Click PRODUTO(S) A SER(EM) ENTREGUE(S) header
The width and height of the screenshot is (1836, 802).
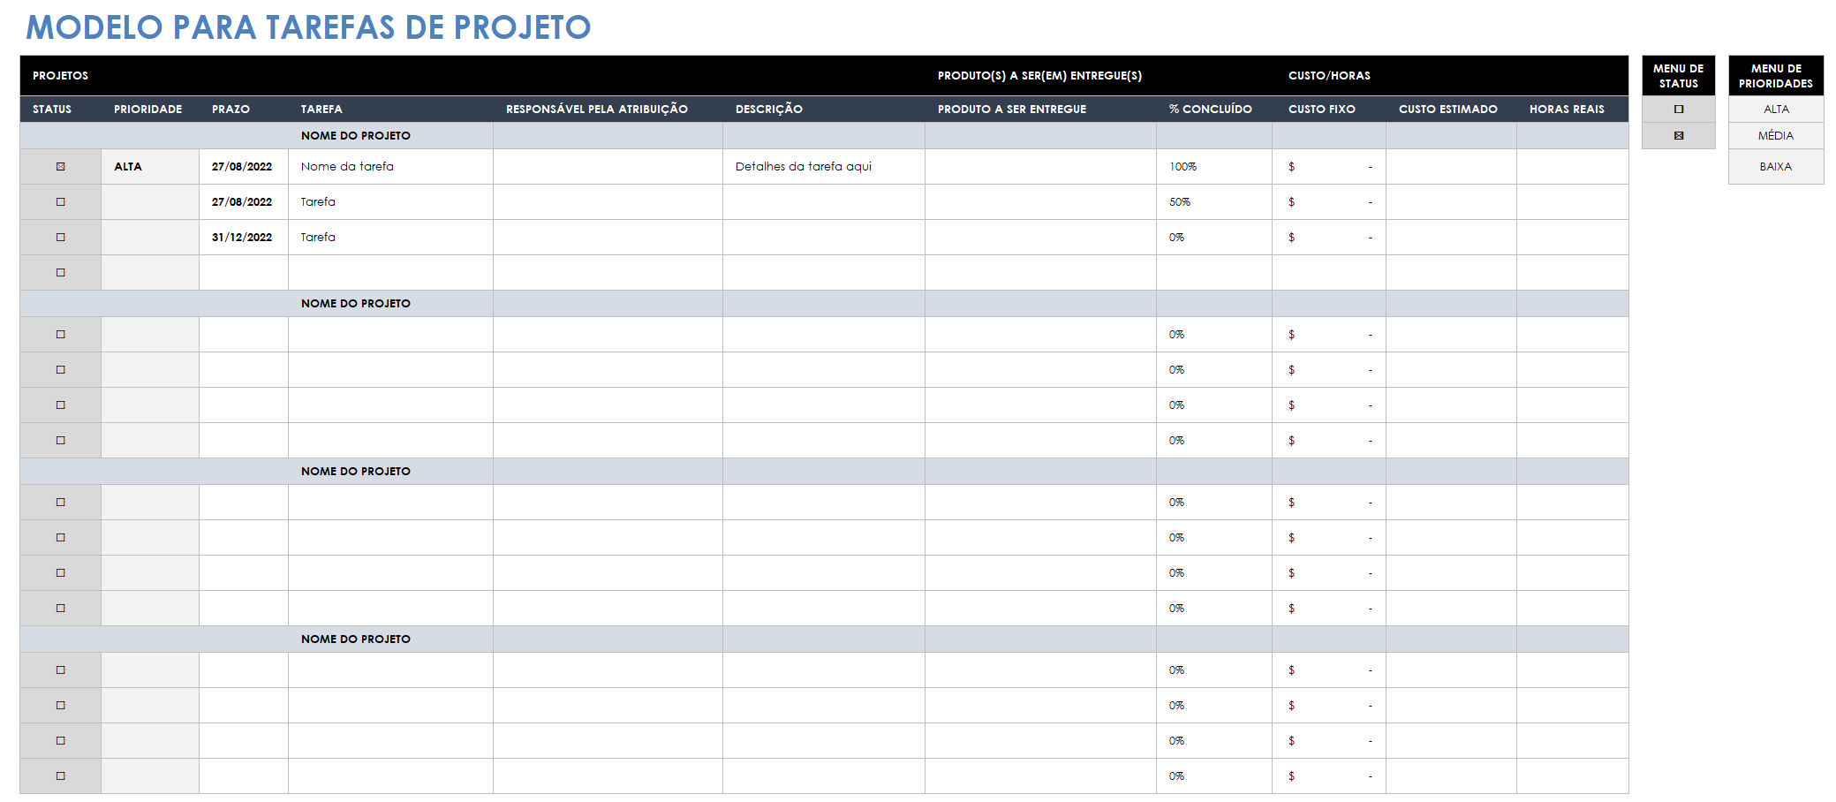[x=1039, y=76]
